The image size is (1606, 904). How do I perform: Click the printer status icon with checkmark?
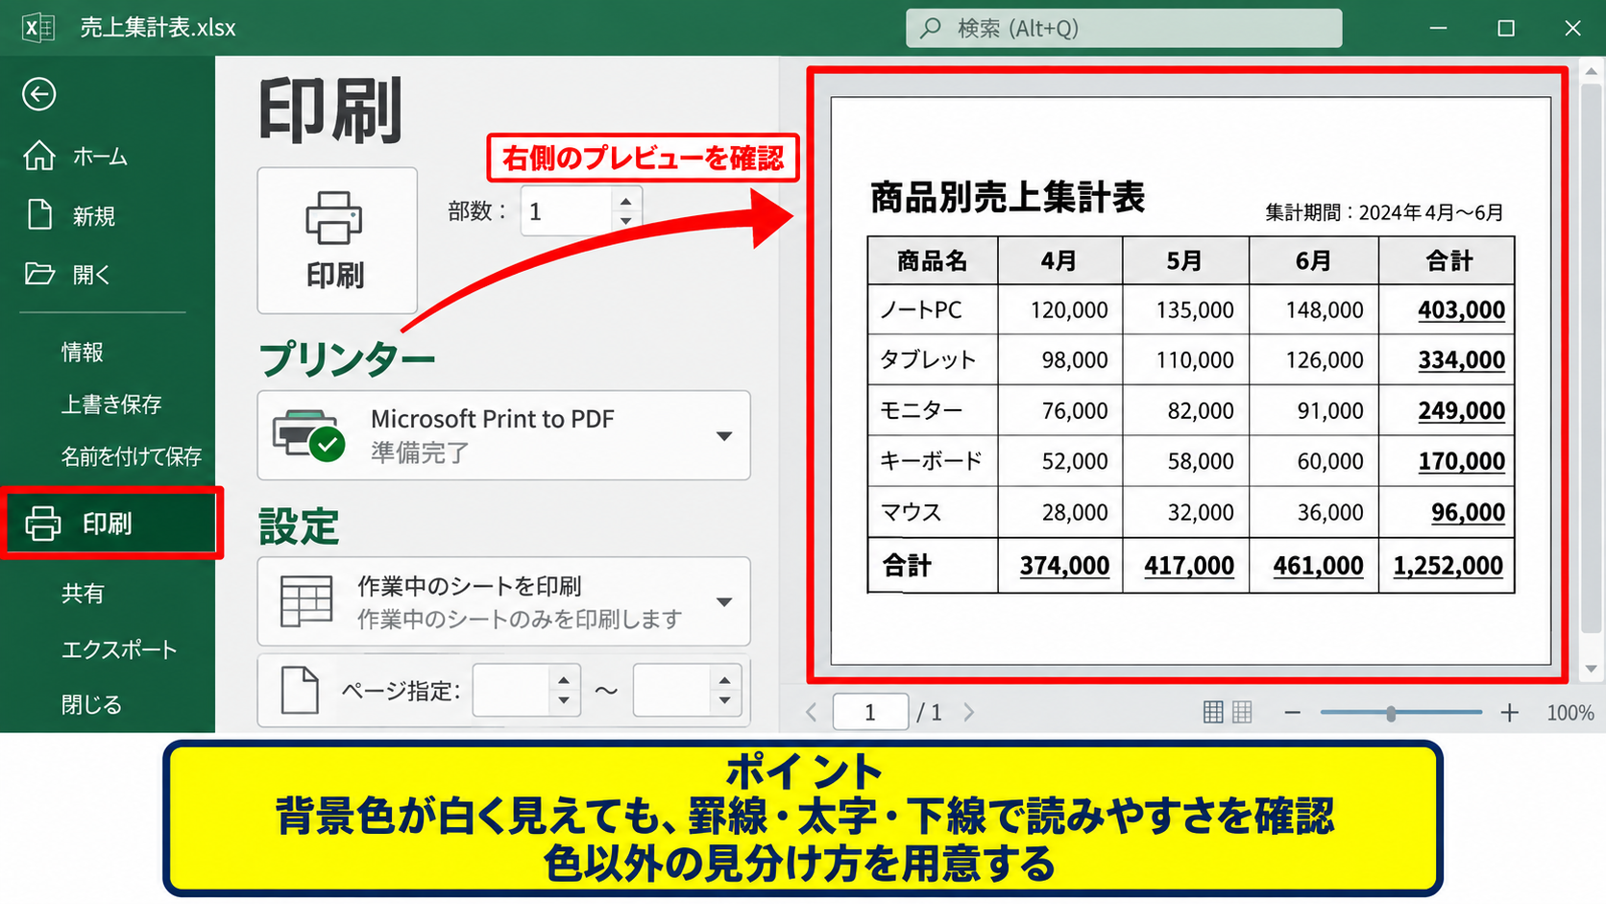[x=309, y=435]
